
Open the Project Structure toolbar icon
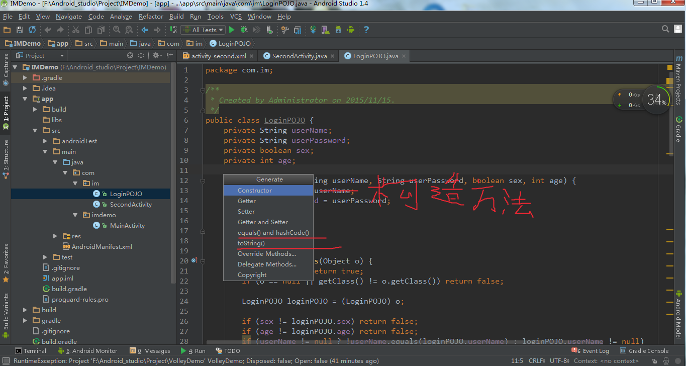coord(298,30)
